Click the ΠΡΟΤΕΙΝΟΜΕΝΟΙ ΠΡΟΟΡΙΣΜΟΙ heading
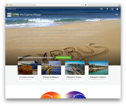The width and height of the screenshot is (126, 106). coord(36,57)
